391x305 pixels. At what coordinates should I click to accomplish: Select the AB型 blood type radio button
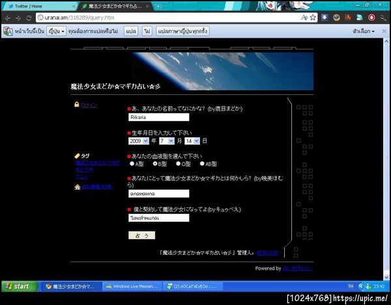point(202,163)
